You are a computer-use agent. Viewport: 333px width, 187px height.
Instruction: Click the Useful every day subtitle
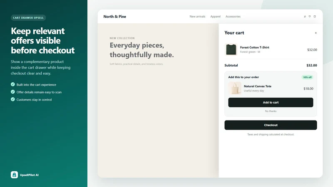[x=254, y=91]
